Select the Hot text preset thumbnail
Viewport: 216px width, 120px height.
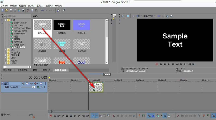point(62,62)
